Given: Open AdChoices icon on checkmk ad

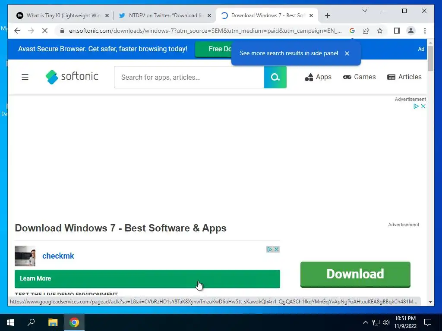Looking at the screenshot, I should [x=269, y=249].
